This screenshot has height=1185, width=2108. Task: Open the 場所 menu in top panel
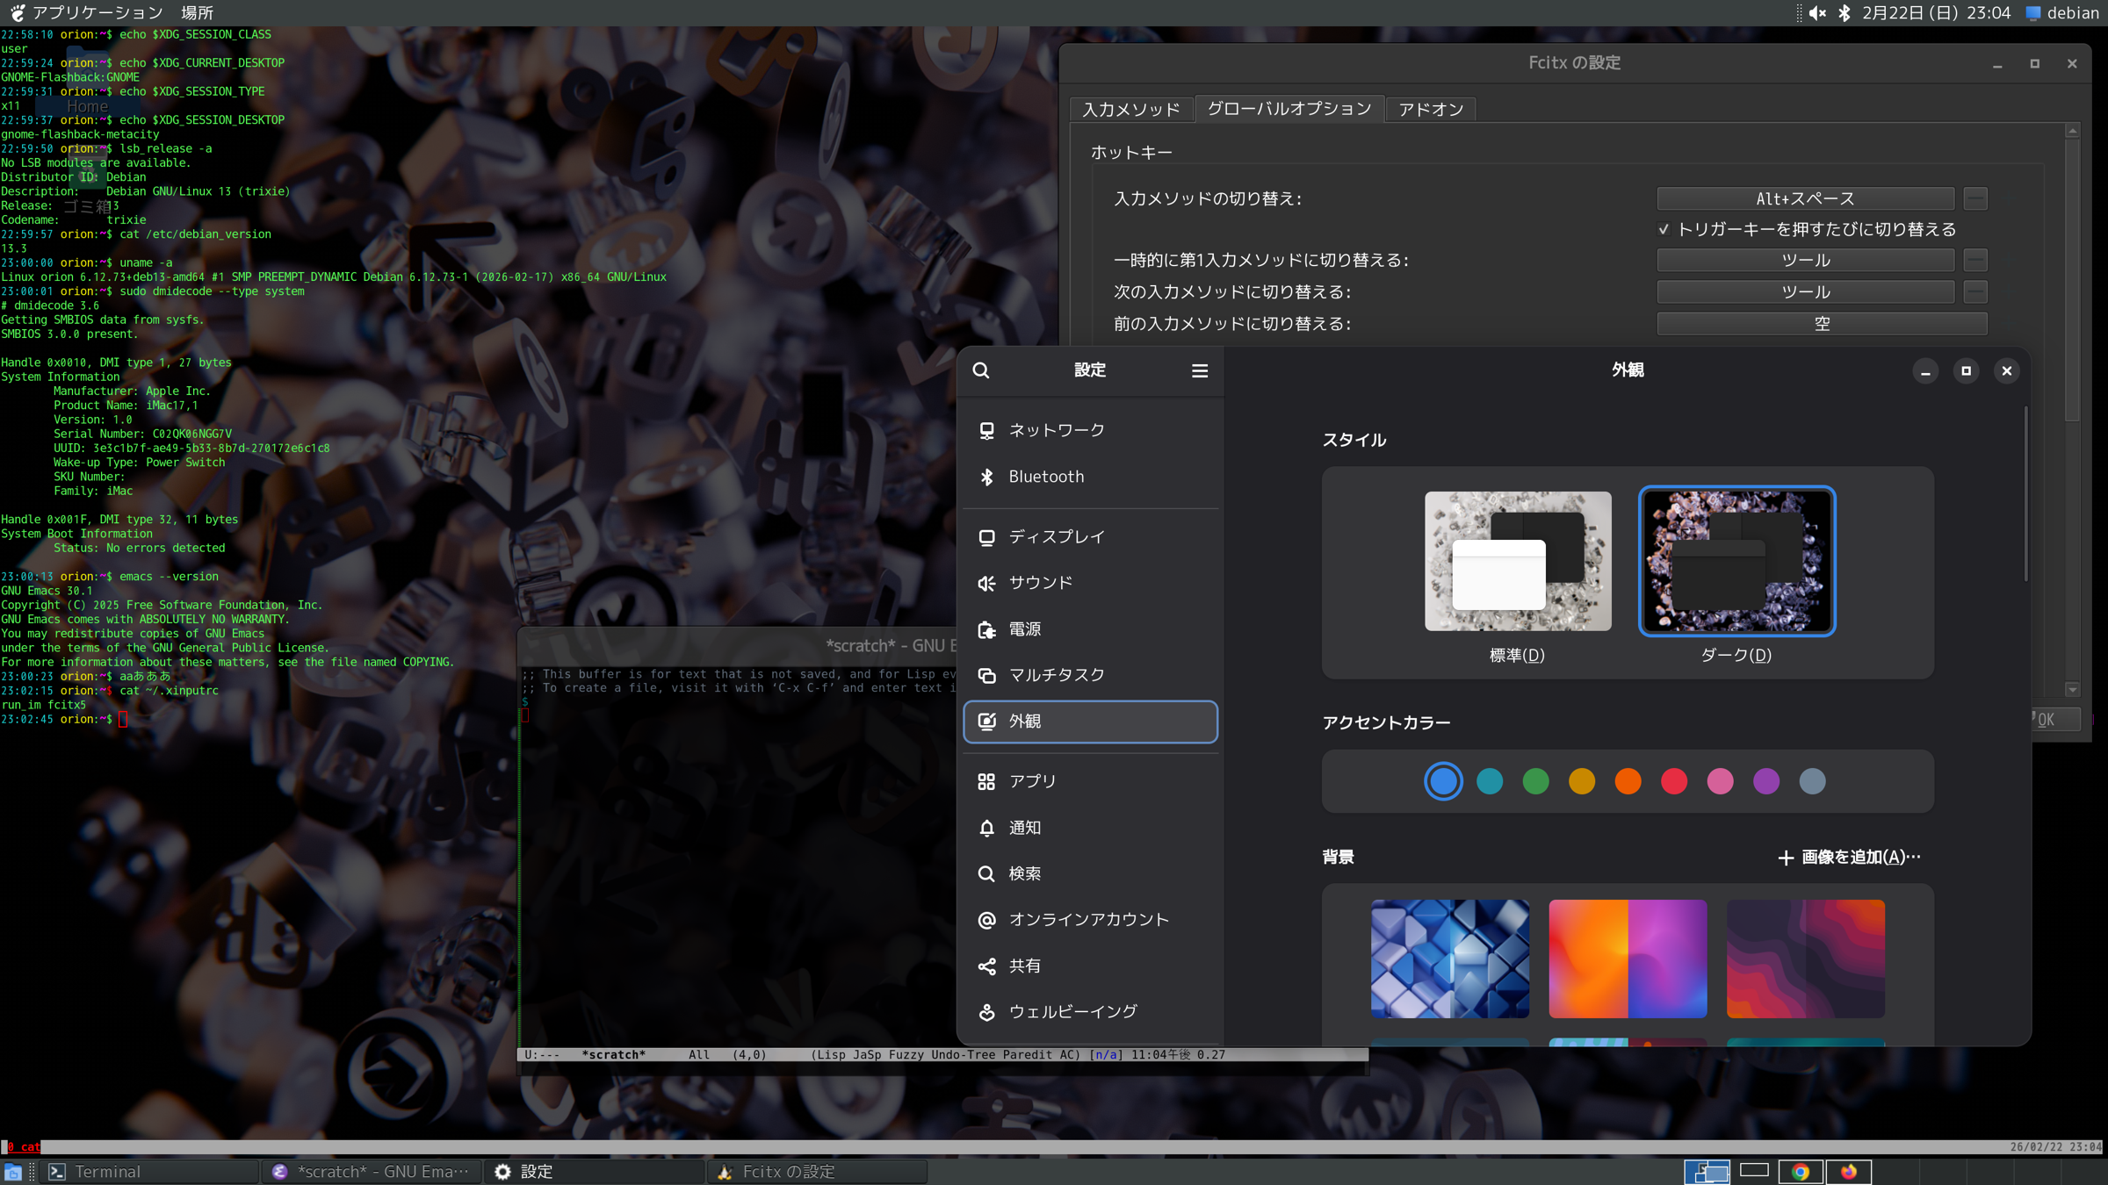(197, 13)
